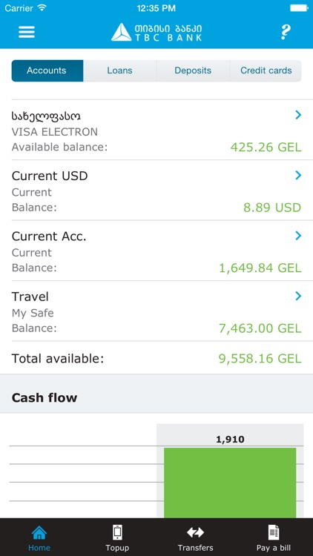Screen dimensions: 313x556
Task: Tap the Total available amount row
Action: 156,359
